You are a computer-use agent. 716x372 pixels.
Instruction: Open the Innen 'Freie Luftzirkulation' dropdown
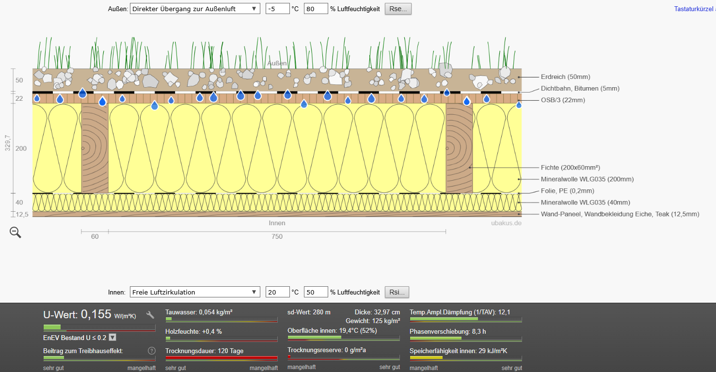pos(195,292)
